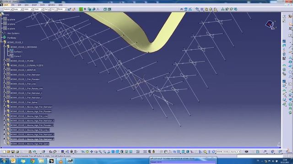Image resolution: width=293 pixels, height=164 pixels.
Task: Click the Formula f(x) icon
Action: pyautogui.click(x=51, y=152)
